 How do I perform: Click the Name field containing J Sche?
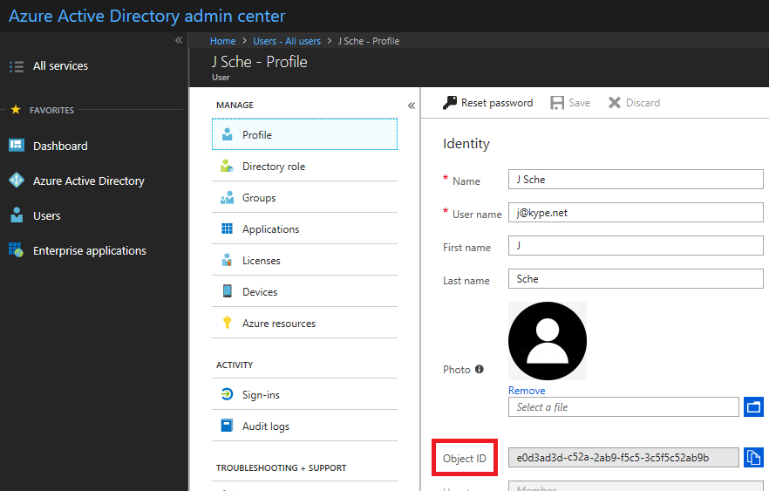tap(636, 179)
